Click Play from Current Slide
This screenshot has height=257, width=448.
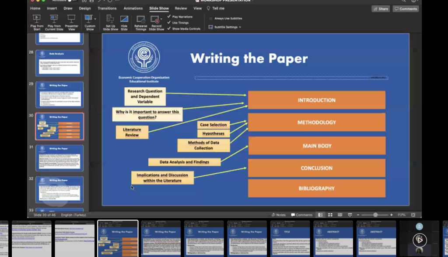(x=54, y=23)
